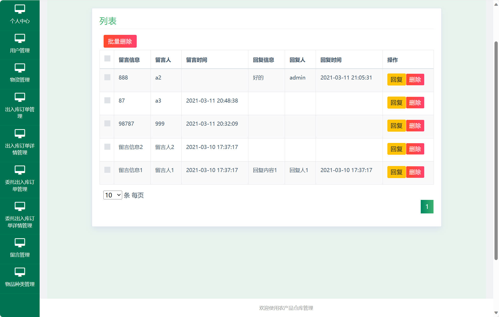Choose page size from the 10 条 selector
This screenshot has width=499, height=317.
112,195
